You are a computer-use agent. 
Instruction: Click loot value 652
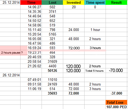point(52,21)
